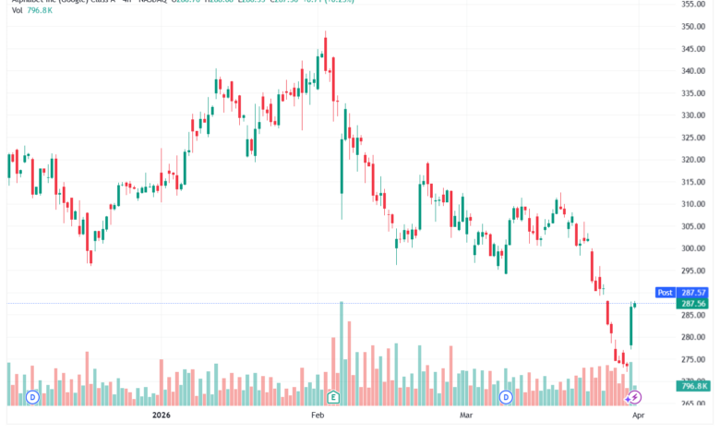
Task: Click the 300.00 price axis label
Action: pos(693,248)
